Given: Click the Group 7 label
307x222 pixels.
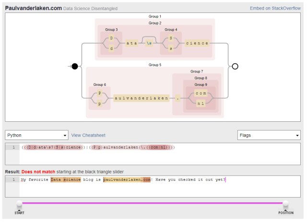Looking at the screenshot, I should click(x=197, y=71).
